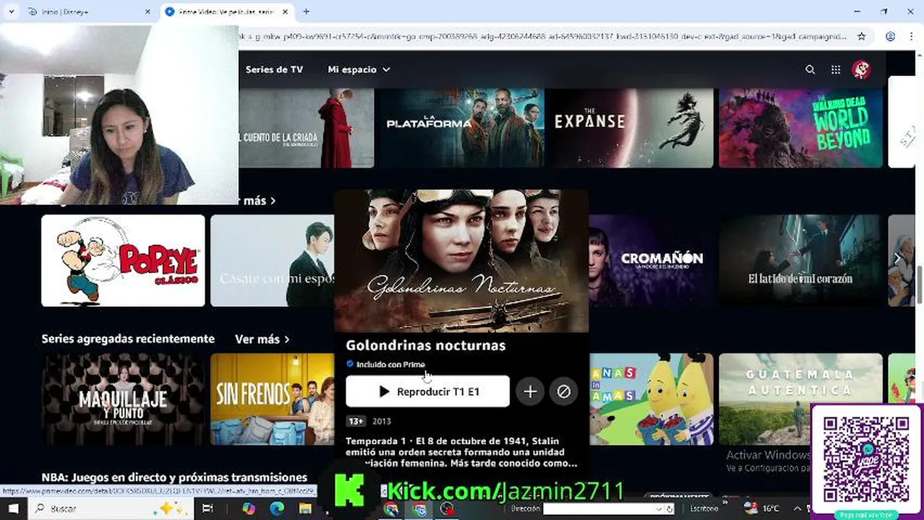The image size is (924, 520).
Task: Open The Walking Dead World Beyond thumbnail
Action: [x=800, y=128]
